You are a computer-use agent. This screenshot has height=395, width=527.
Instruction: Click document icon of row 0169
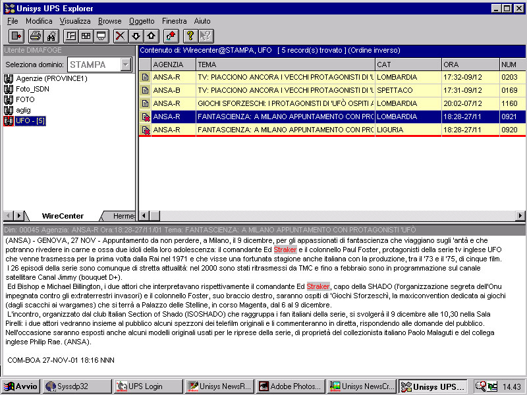145,90
